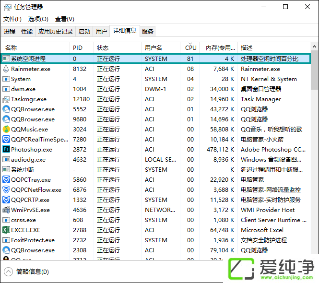This screenshot has width=319, height=283.
Task: Switch to the 进程 tab
Action: pyautogui.click(x=10, y=31)
